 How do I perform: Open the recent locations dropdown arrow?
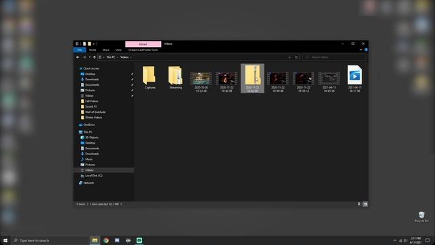tap(89, 57)
